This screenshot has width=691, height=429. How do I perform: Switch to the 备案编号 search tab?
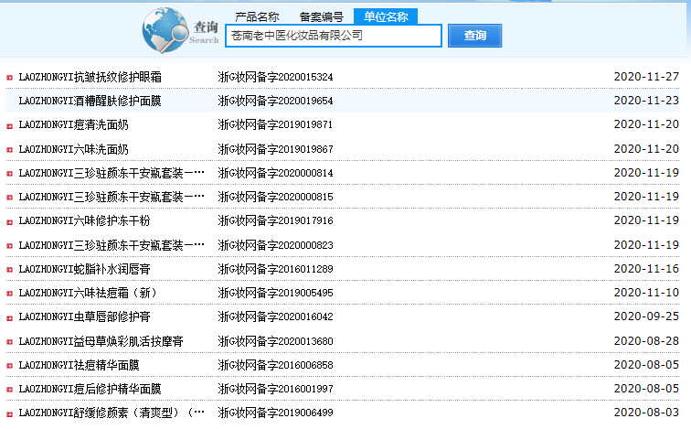pos(322,16)
